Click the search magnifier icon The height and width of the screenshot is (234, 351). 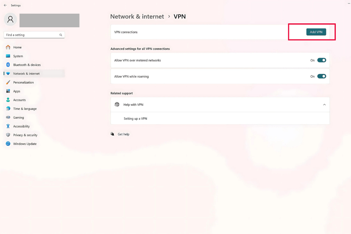click(x=61, y=35)
